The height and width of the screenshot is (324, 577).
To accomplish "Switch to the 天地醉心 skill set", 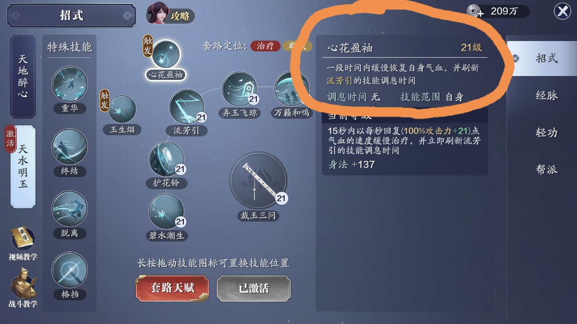I will pyautogui.click(x=23, y=76).
